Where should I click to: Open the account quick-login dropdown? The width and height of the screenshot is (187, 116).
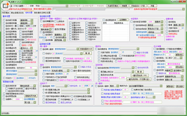pos(171,9)
